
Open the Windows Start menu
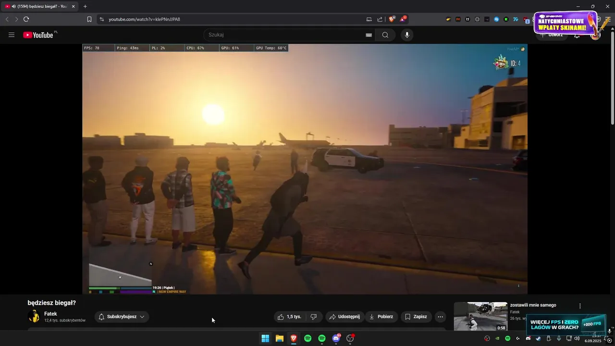[265, 338]
